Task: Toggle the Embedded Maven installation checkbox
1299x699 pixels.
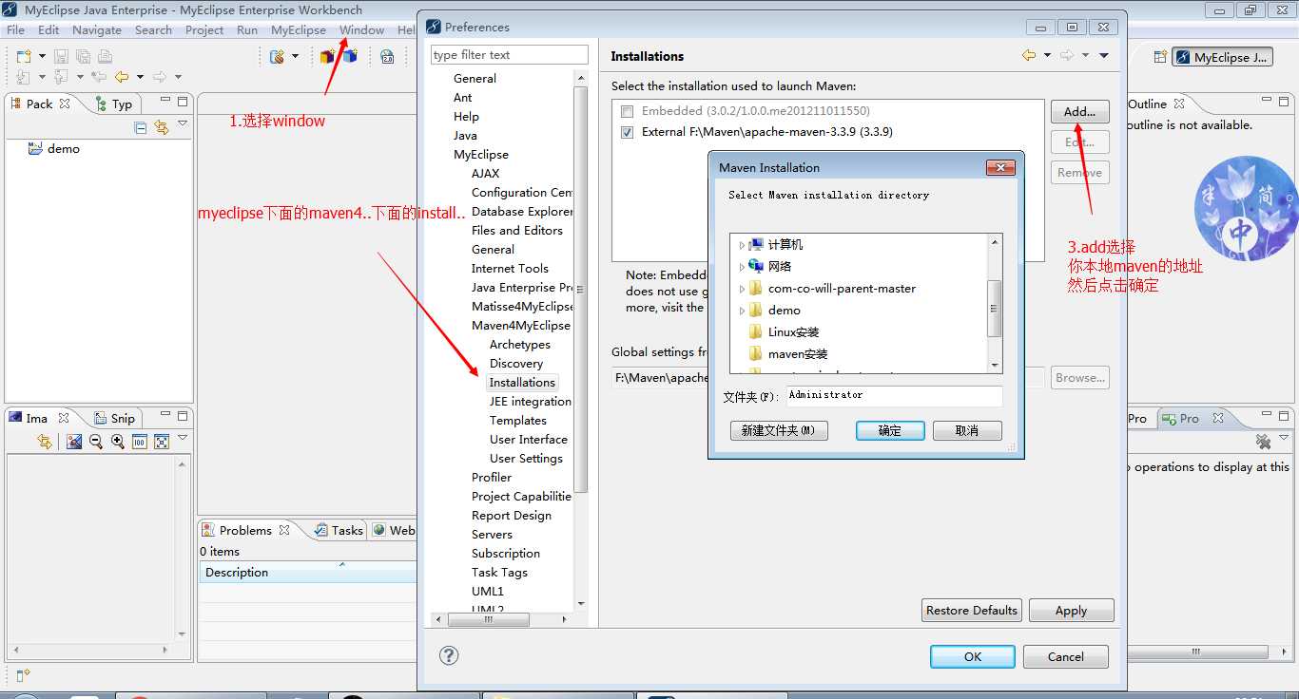Action: pyautogui.click(x=627, y=111)
